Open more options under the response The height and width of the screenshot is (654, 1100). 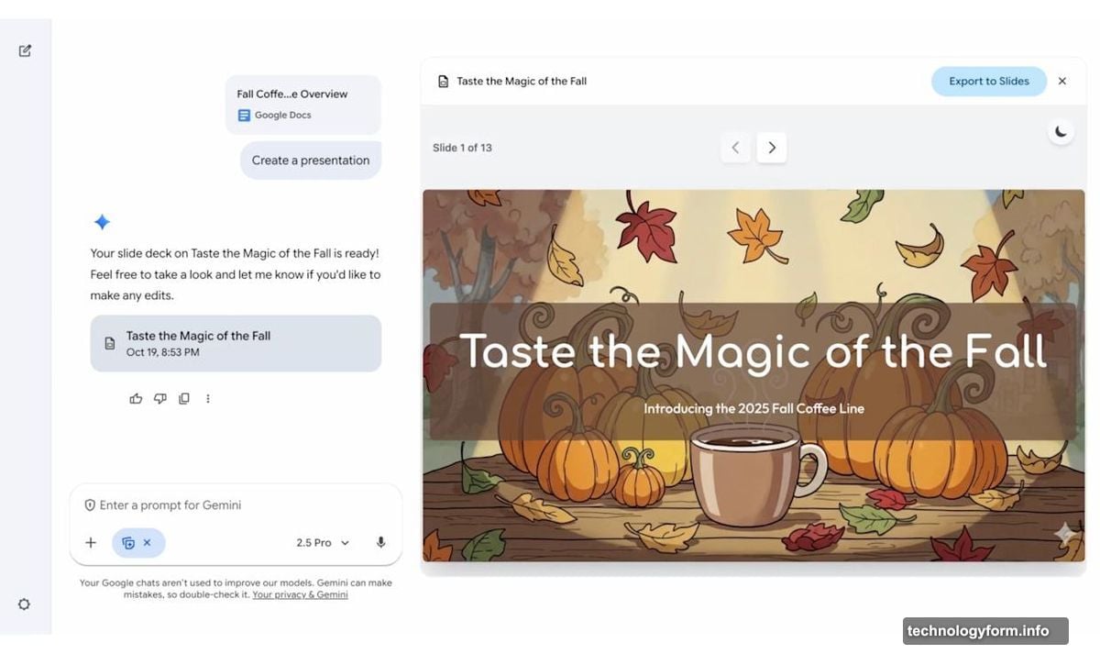[x=208, y=399]
